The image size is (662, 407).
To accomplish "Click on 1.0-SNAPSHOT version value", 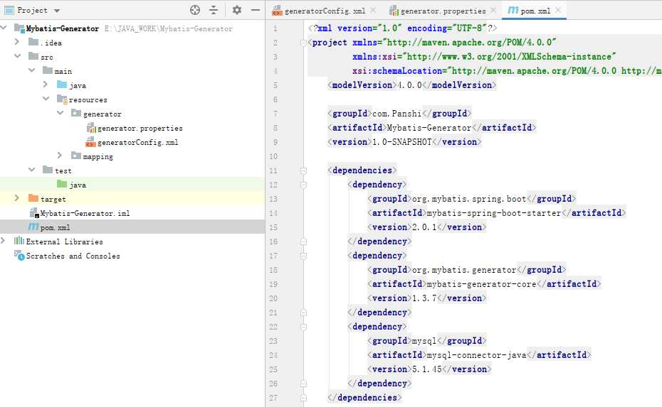I will pos(402,142).
